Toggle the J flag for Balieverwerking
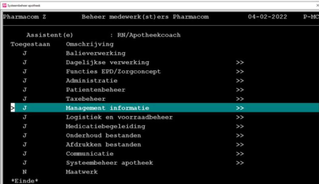The image size is (319, 184). (25, 53)
